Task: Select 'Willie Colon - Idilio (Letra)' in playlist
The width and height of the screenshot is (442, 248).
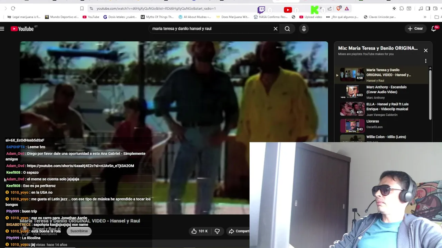Action: (x=382, y=138)
